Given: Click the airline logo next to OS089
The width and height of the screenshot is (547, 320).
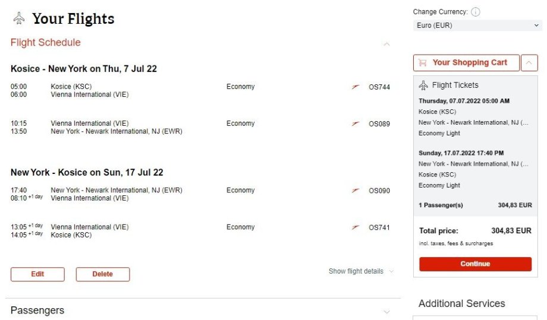Looking at the screenshot, I should tap(356, 124).
